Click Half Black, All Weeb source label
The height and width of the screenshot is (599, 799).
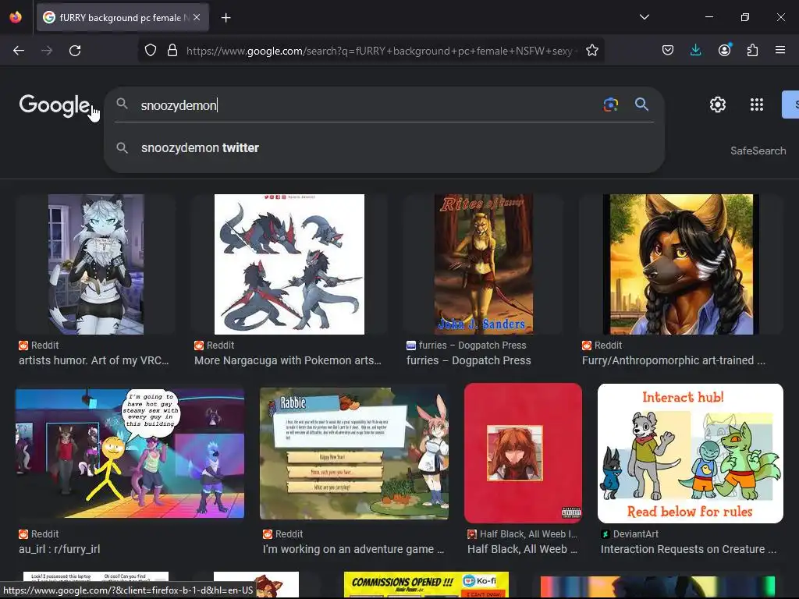click(x=522, y=533)
